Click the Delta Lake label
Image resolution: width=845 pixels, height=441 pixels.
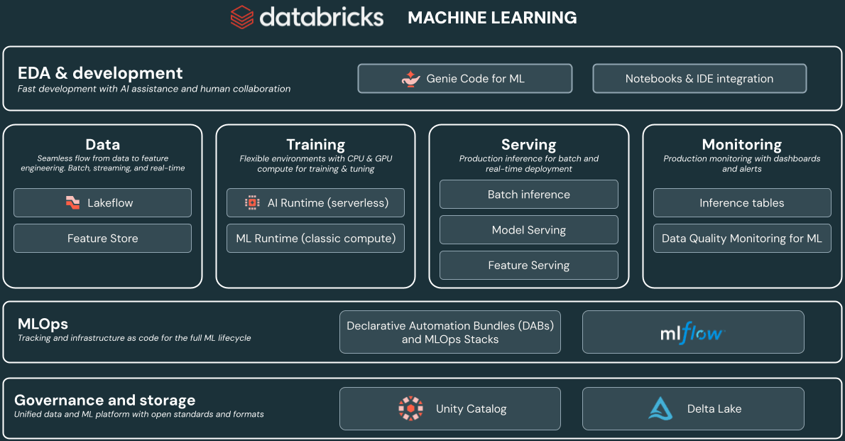pos(714,408)
